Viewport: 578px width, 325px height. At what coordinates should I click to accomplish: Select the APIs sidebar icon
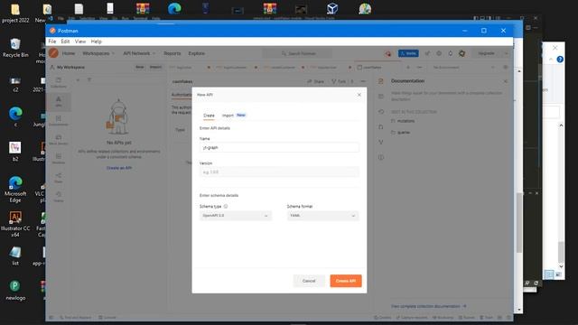59,101
